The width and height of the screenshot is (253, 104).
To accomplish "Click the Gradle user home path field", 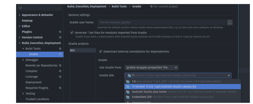I will [162, 23].
